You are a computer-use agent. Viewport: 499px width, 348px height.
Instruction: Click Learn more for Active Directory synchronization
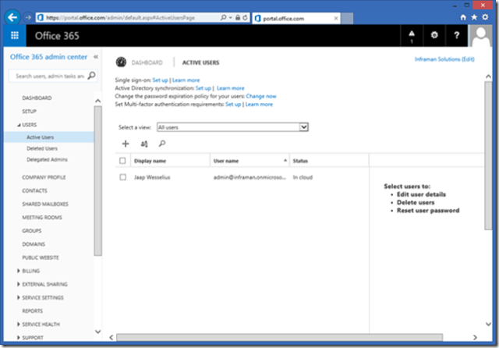point(231,88)
